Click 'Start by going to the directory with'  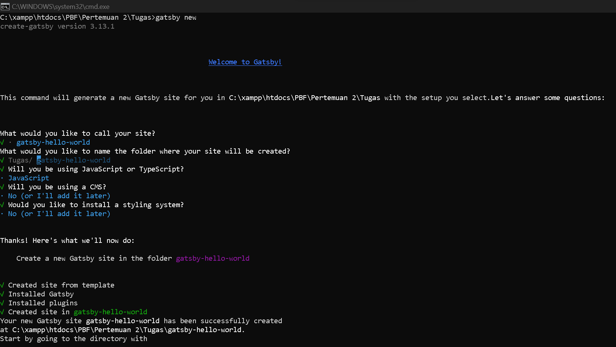click(x=74, y=339)
